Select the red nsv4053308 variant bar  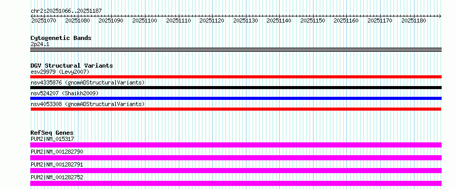[236, 109]
